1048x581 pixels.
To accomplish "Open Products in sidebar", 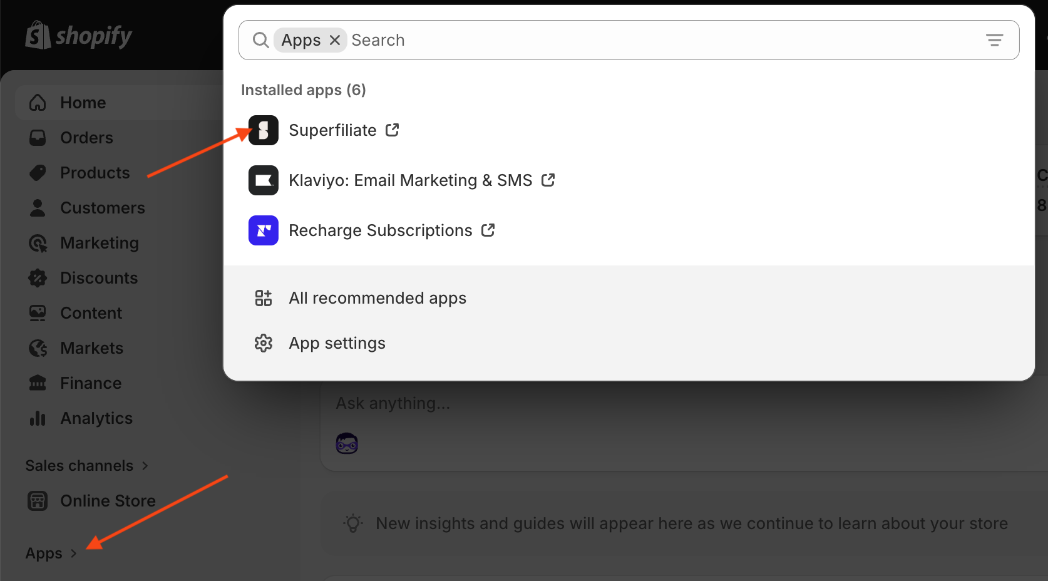I will pyautogui.click(x=95, y=173).
